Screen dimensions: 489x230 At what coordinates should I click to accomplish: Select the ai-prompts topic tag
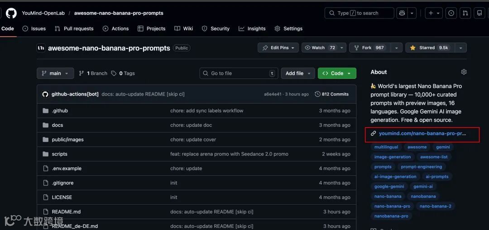point(437,177)
